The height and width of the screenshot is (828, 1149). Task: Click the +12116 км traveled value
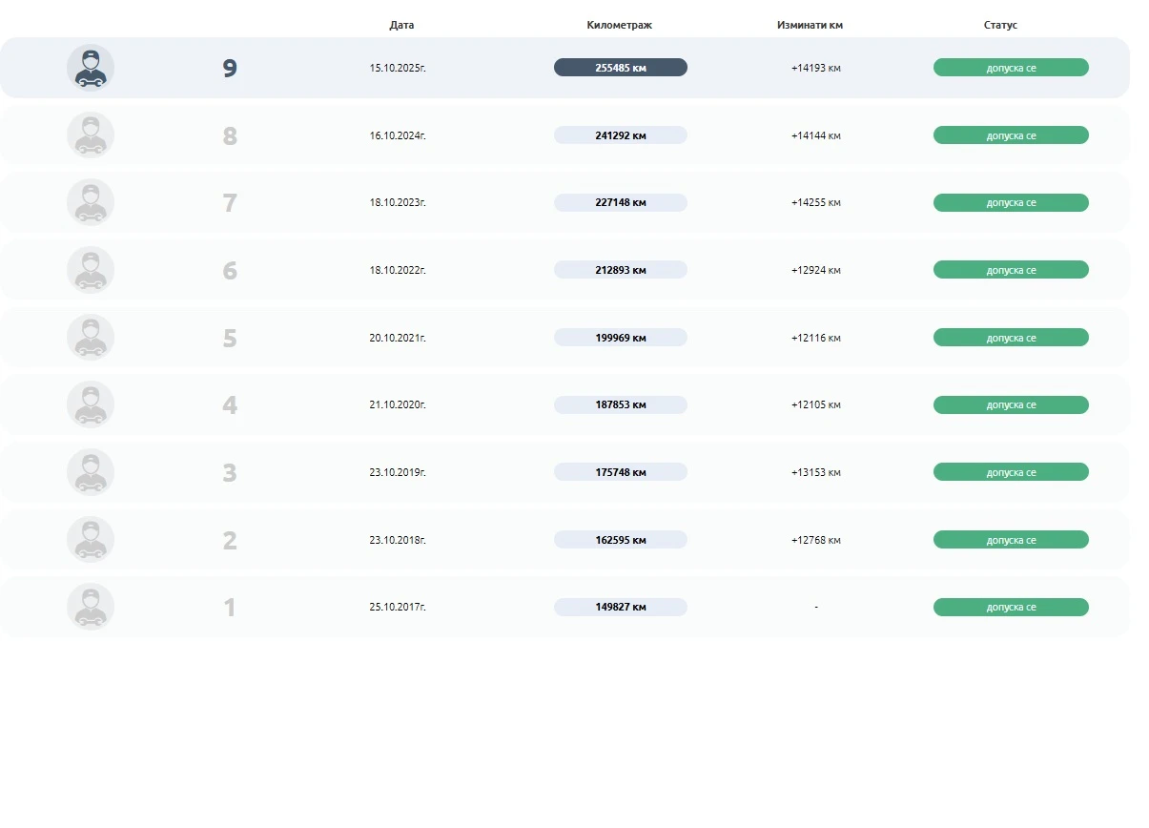pyautogui.click(x=815, y=338)
